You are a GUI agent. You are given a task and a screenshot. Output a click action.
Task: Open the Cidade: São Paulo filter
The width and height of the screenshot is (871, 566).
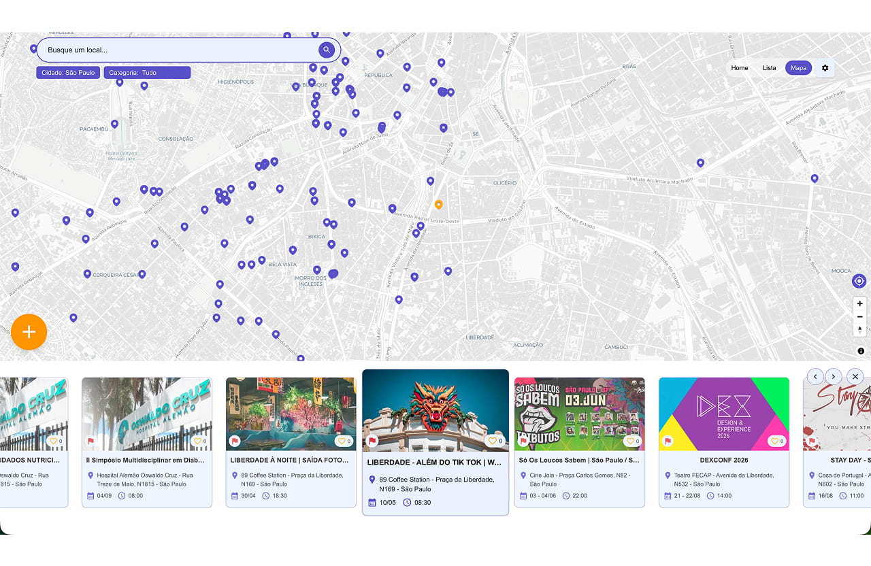(68, 73)
